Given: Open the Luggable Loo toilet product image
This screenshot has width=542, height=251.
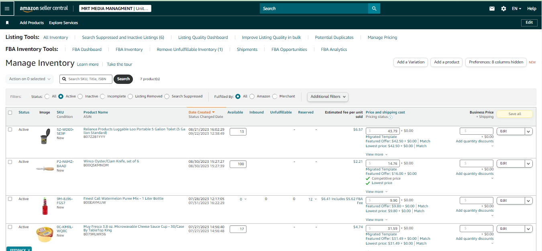Looking at the screenshot, I should pyautogui.click(x=45, y=136).
